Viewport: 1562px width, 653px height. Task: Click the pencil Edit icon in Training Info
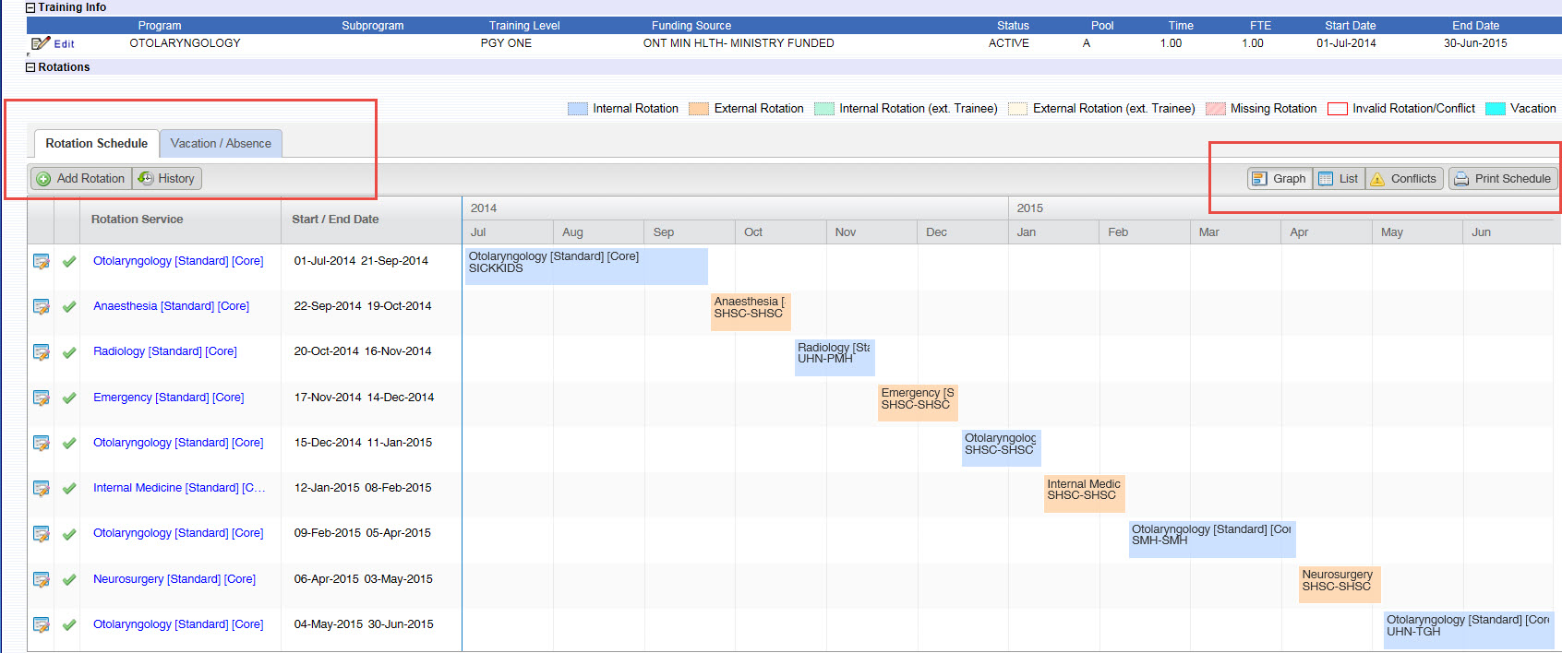click(41, 43)
